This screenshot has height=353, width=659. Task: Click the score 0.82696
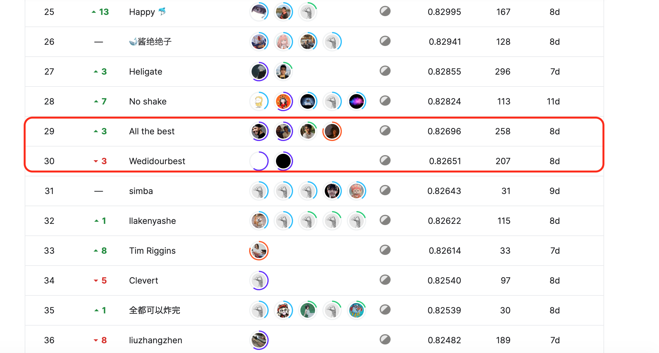point(444,131)
